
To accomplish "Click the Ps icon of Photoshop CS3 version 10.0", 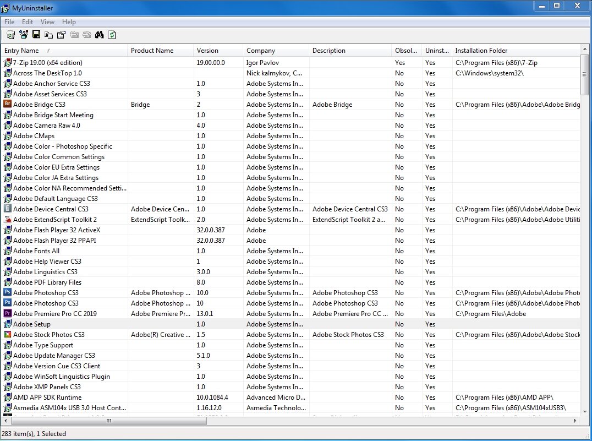I will click(x=8, y=292).
